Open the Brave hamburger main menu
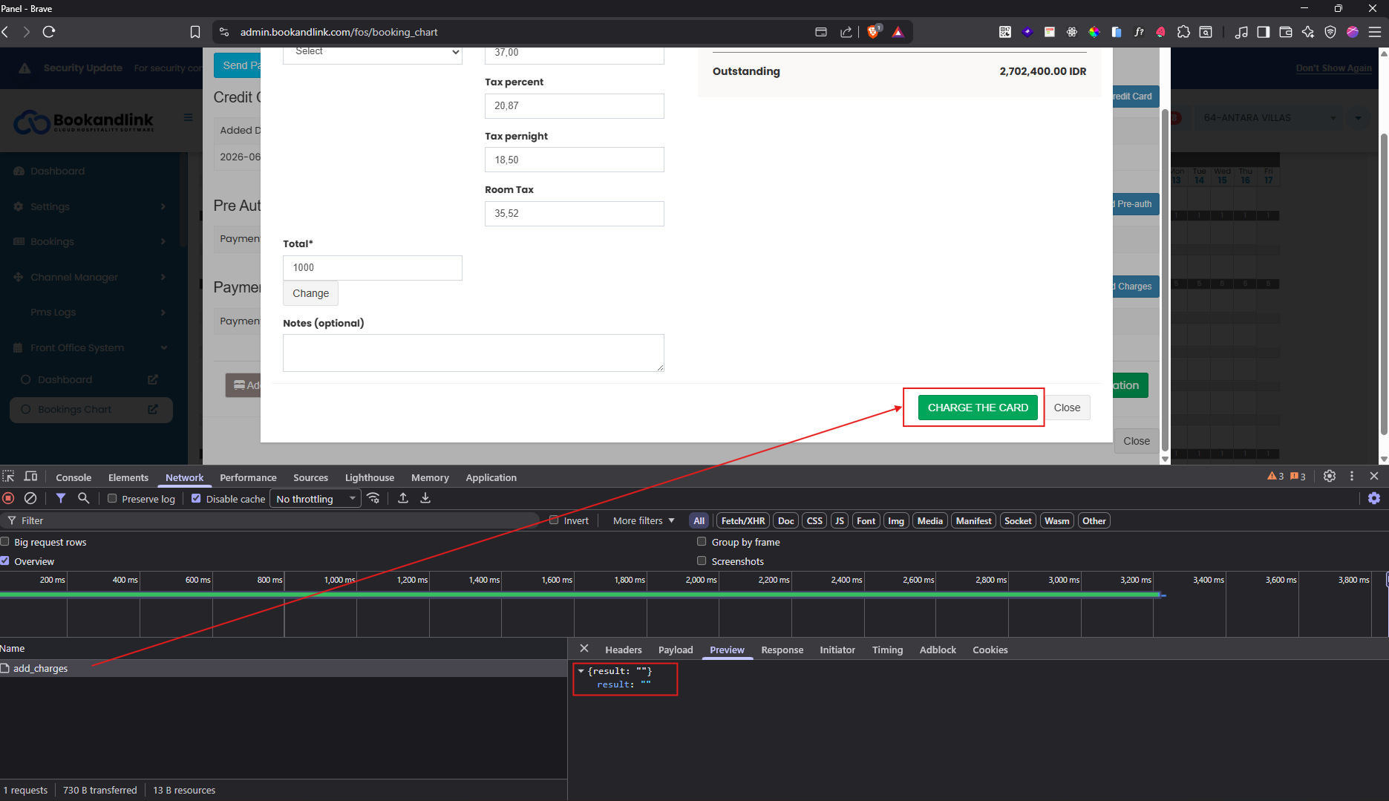1389x801 pixels. click(x=1375, y=32)
